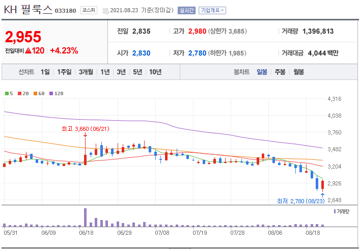Image resolution: width=359 pixels, height=249 pixels.
Task: Click the 최저 2,780 (08/23) marker label
Action: click(301, 201)
